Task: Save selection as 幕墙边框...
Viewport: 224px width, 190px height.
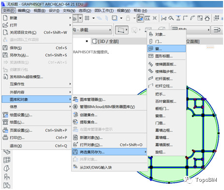Action: pos(166,130)
